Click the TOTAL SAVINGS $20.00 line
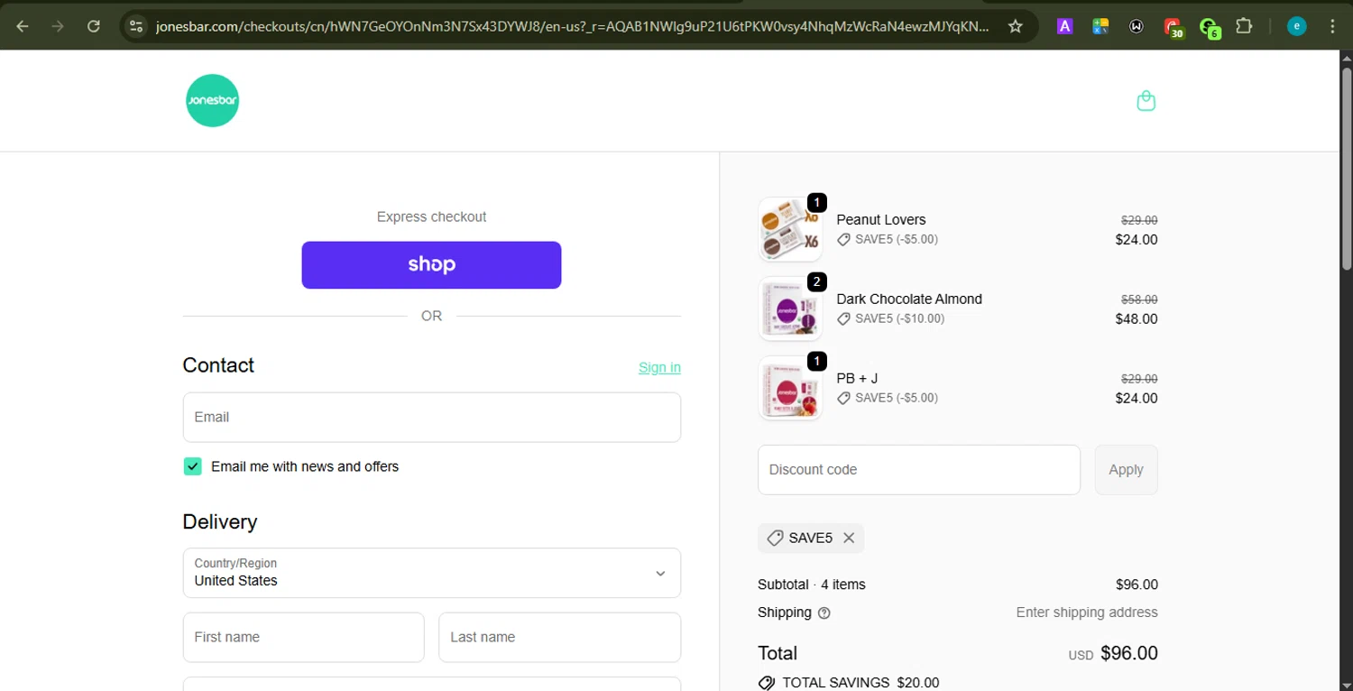The width and height of the screenshot is (1353, 691). (x=849, y=683)
